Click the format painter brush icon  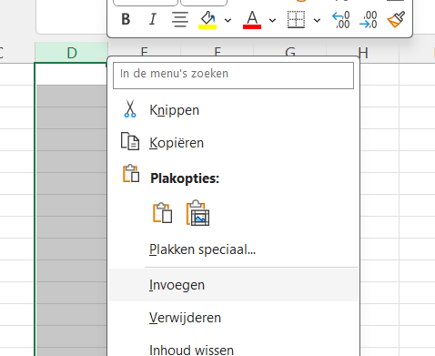(396, 20)
